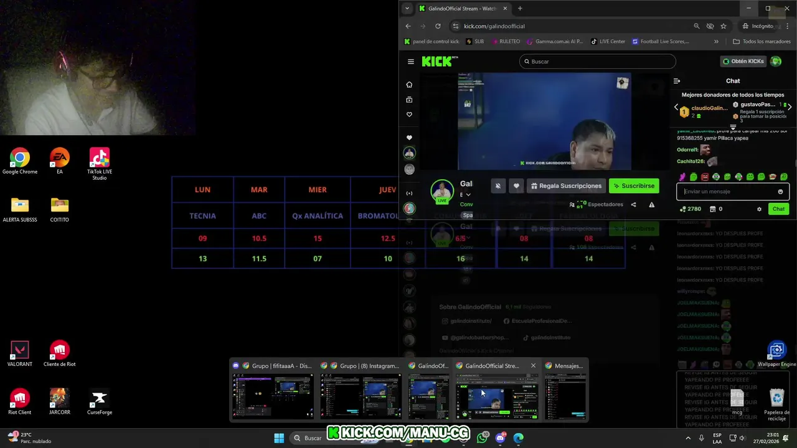Collapse the chat panel with arrow icon
Image resolution: width=797 pixels, height=448 pixels.
677,81
